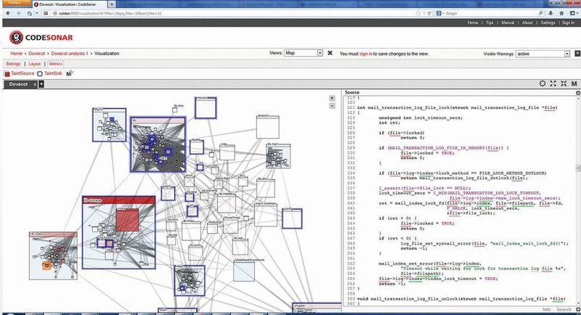
Task: Click mail_transaction_log_file_lock function name on line 321
Action: pos(408,107)
